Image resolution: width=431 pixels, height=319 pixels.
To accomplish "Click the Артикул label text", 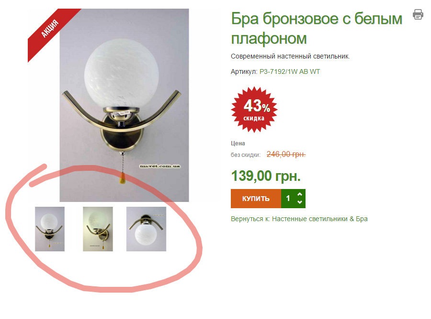I will [x=244, y=72].
